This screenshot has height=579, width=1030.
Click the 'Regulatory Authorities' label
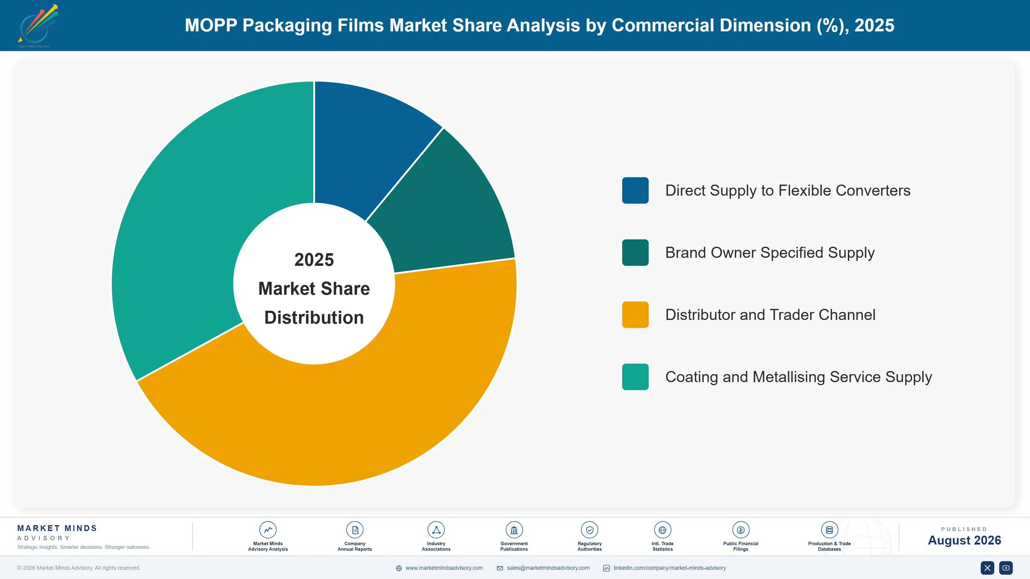coord(589,546)
